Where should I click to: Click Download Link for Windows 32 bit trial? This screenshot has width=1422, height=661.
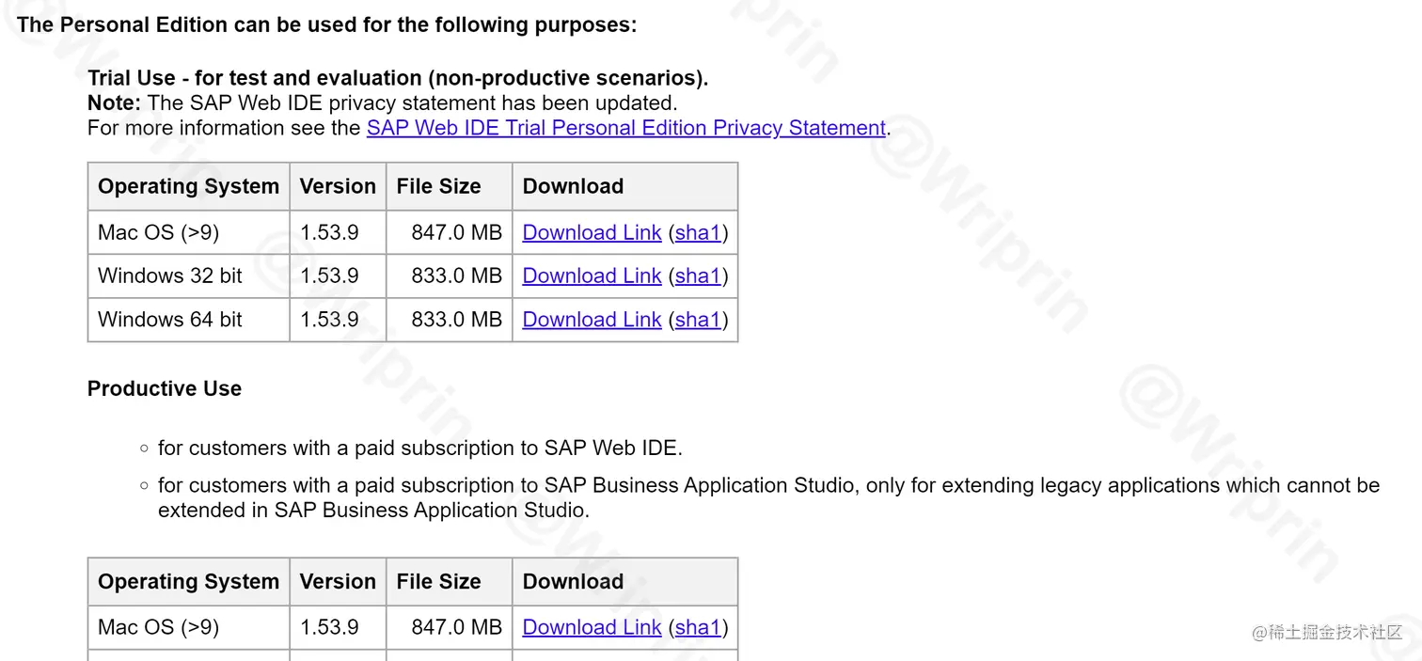pyautogui.click(x=592, y=275)
